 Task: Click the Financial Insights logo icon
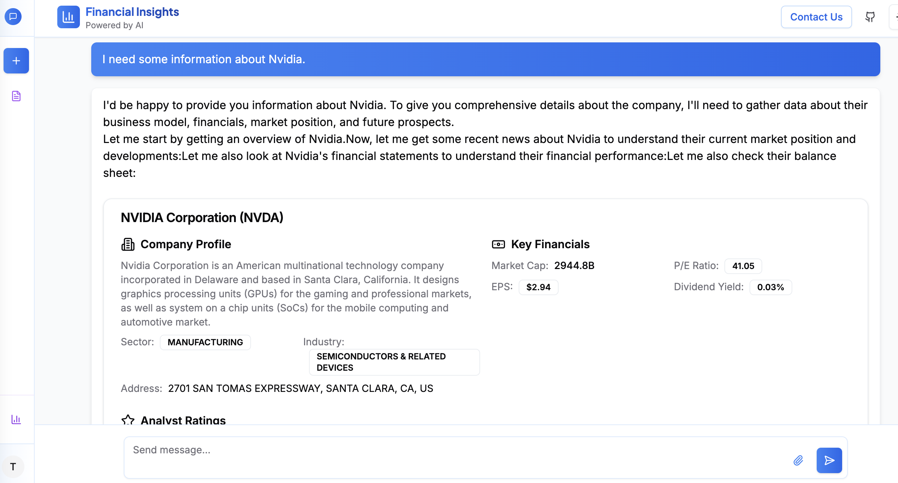(68, 17)
